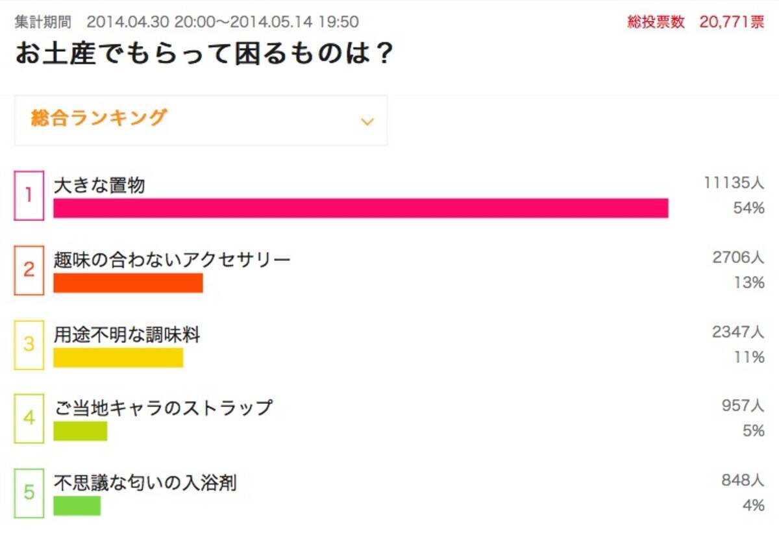Click the rank 1 number box
Image resolution: width=779 pixels, height=535 pixels.
[x=29, y=195]
